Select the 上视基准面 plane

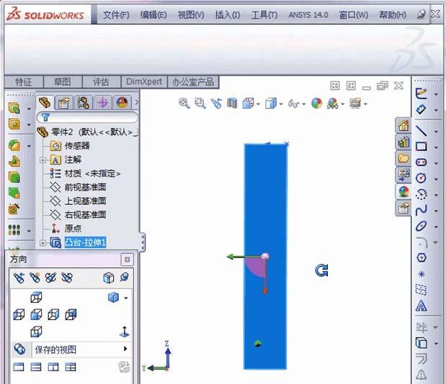pos(79,201)
